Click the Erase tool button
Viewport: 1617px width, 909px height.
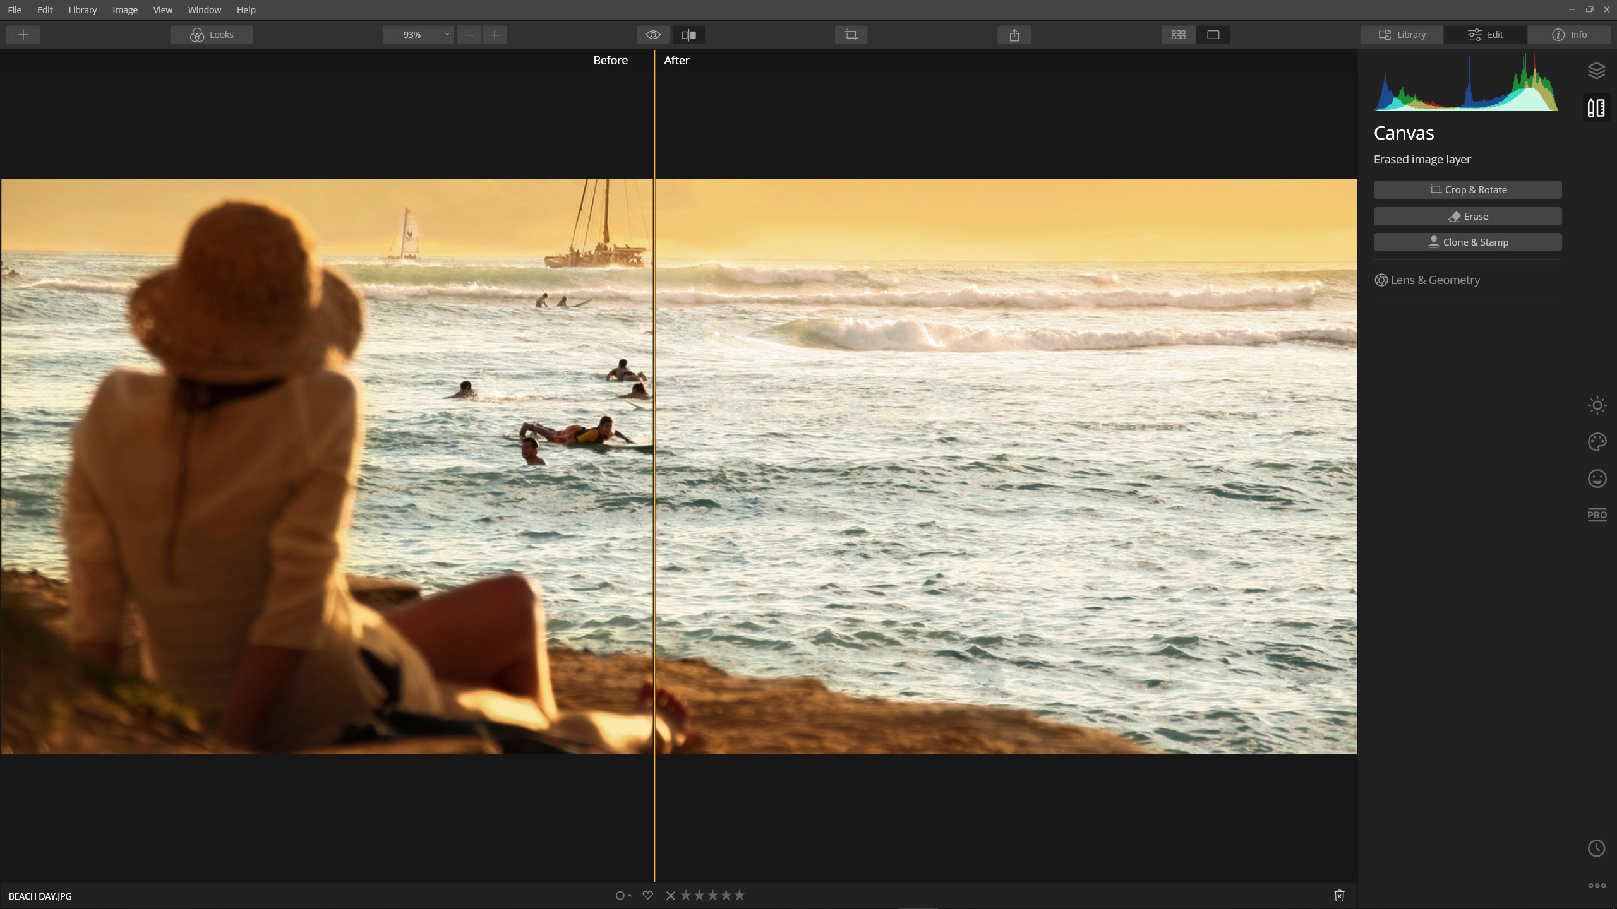[1467, 217]
